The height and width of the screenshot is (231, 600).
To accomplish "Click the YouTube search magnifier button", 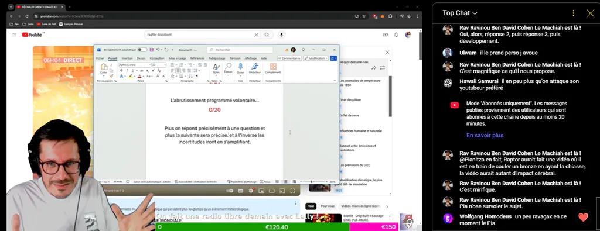I will click(x=267, y=35).
